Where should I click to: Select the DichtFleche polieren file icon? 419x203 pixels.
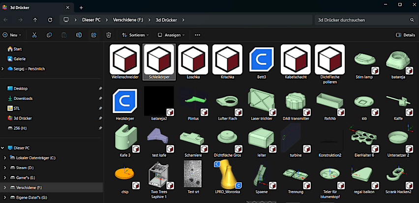pos(330,59)
